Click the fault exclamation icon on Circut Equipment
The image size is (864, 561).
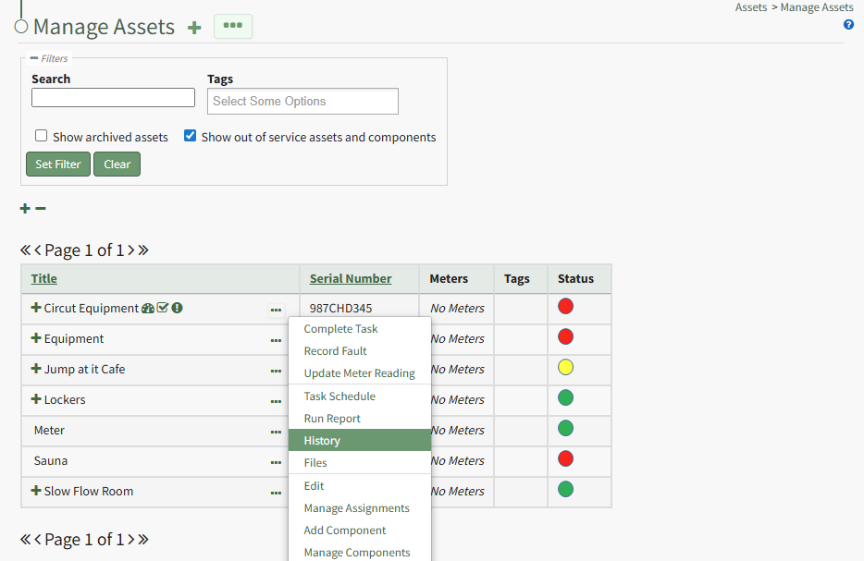177,308
